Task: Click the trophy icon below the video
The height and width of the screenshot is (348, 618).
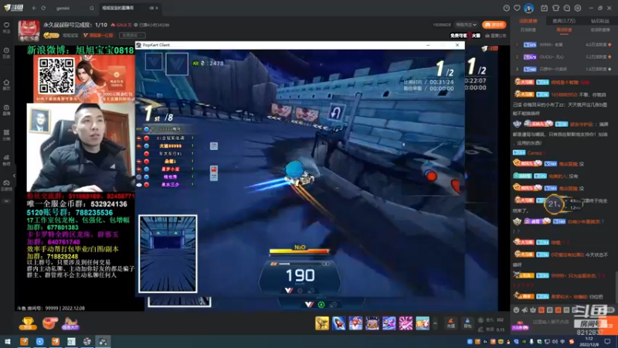Action: (28, 323)
